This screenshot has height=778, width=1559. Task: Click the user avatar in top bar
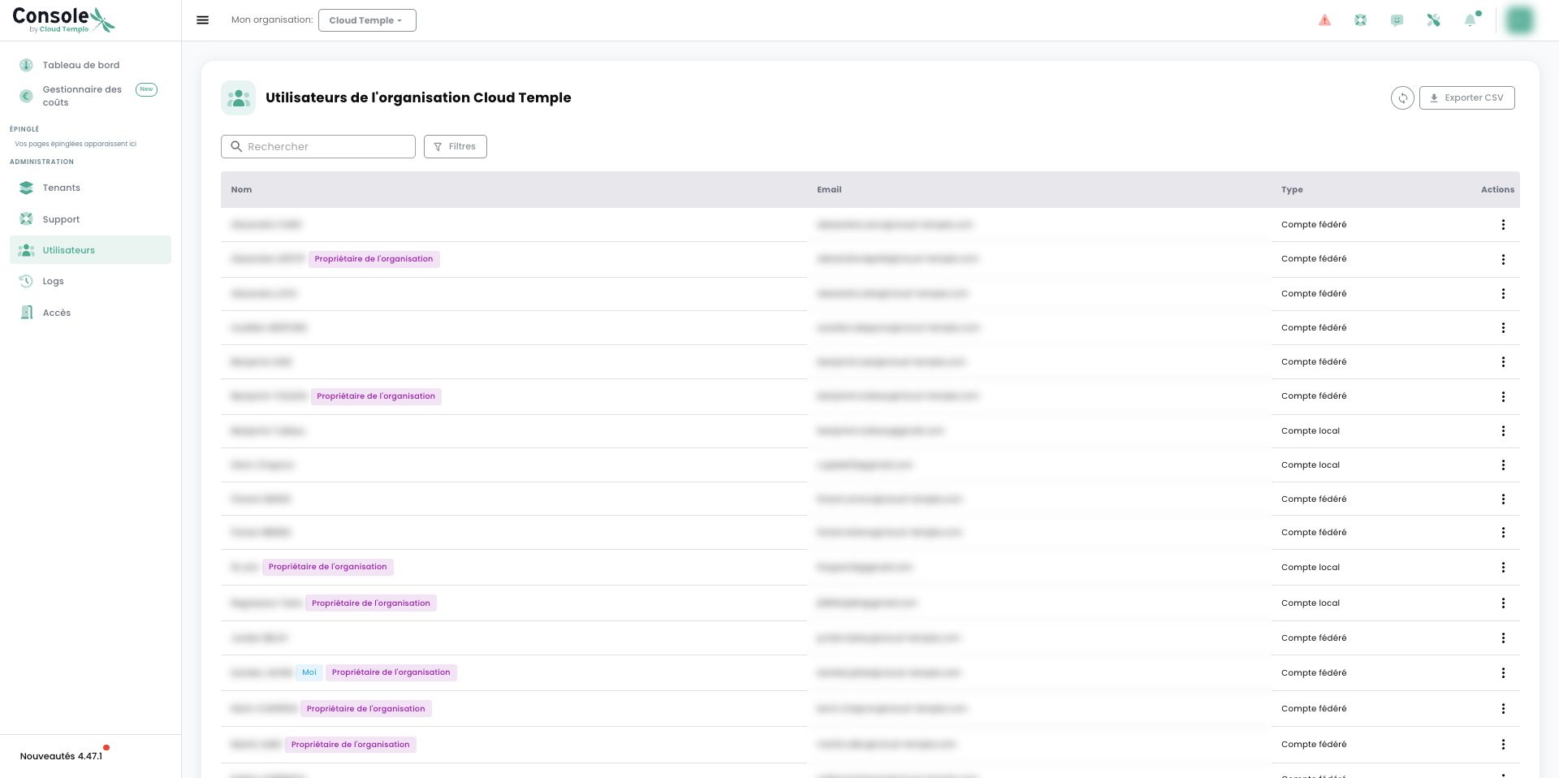[1520, 20]
